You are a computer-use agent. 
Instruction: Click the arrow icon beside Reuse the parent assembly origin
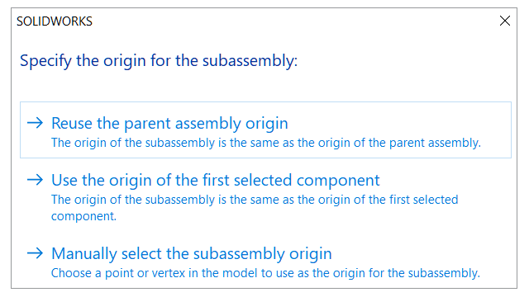tap(35, 123)
